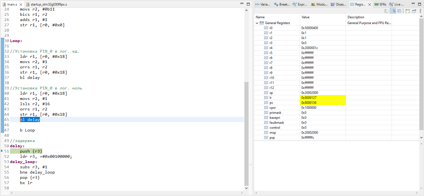Image resolution: width=424 pixels, height=196 pixels.
Task: Click the control register icon
Action: (266, 128)
